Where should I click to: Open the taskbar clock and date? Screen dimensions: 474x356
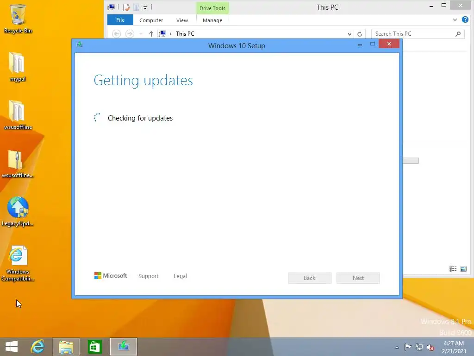[x=454, y=347]
